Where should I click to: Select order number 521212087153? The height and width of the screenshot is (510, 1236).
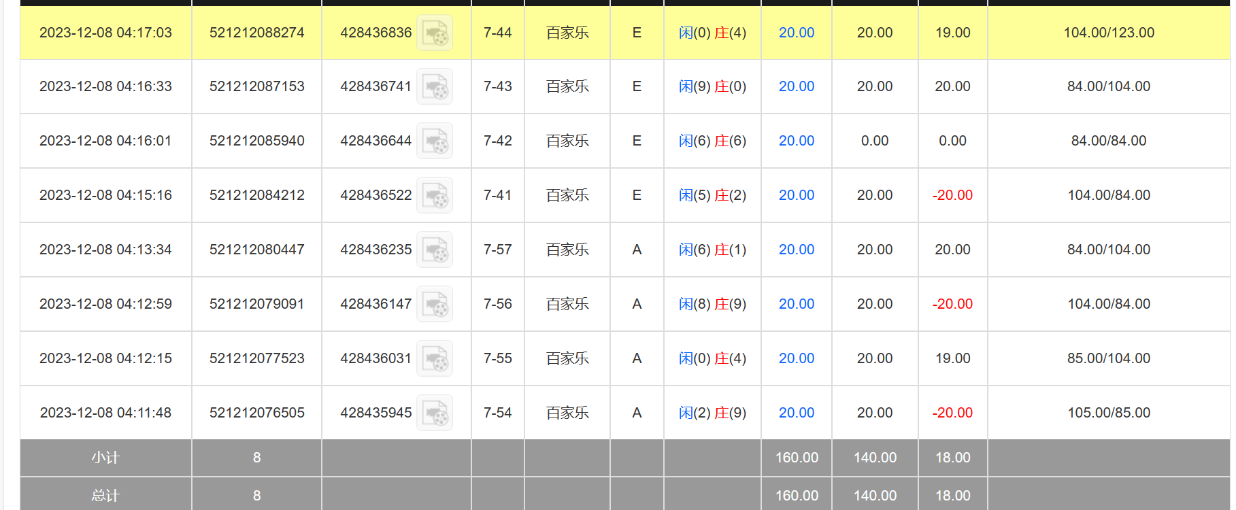[257, 86]
